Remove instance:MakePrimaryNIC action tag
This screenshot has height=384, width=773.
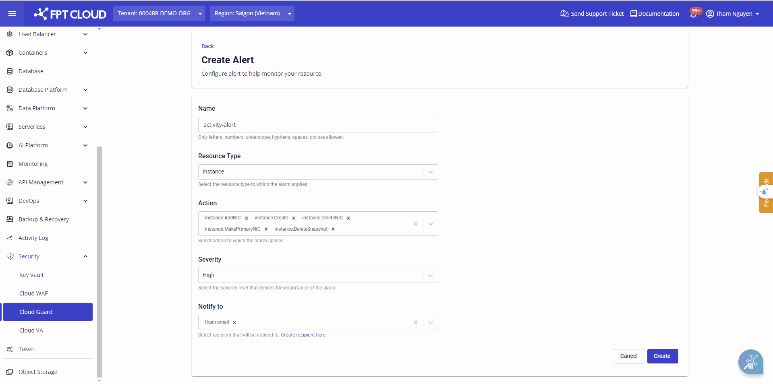(266, 229)
